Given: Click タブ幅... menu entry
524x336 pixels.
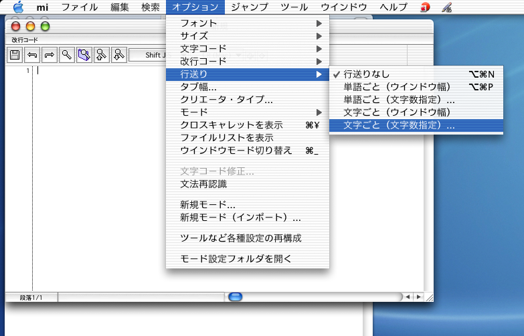Looking at the screenshot, I should pyautogui.click(x=198, y=87).
